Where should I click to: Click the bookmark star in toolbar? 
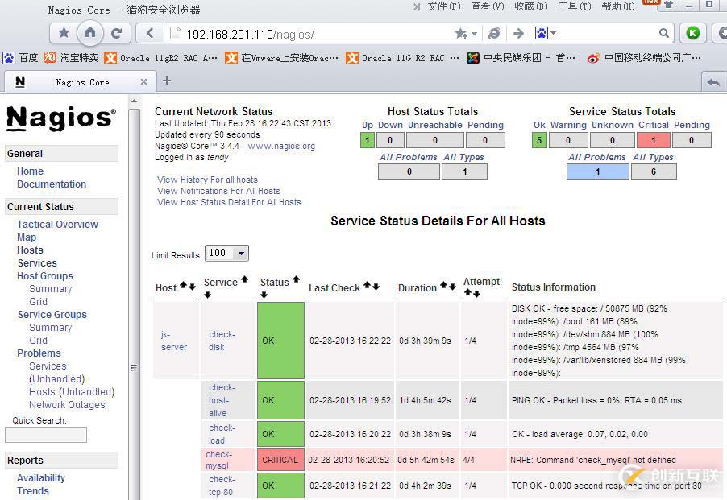tap(64, 33)
